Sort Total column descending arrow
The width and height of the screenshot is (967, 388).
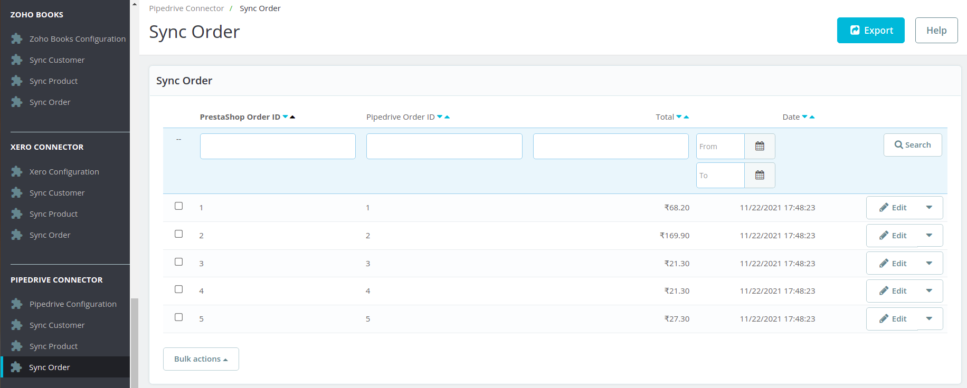[x=679, y=117]
